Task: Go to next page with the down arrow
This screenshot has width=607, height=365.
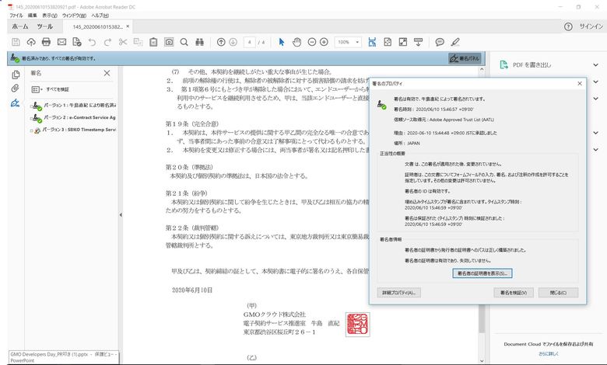Action: pyautogui.click(x=233, y=42)
